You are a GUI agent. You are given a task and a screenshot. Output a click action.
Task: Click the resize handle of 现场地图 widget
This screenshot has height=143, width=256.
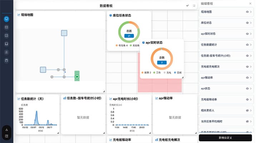[104, 91]
